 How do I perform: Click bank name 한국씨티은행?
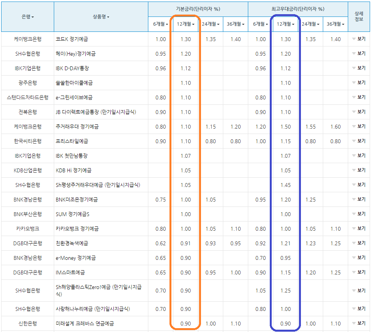click(28, 141)
